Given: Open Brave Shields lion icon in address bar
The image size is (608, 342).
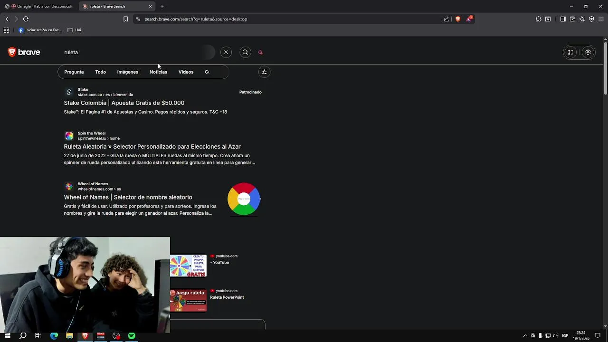Looking at the screenshot, I should 458,19.
